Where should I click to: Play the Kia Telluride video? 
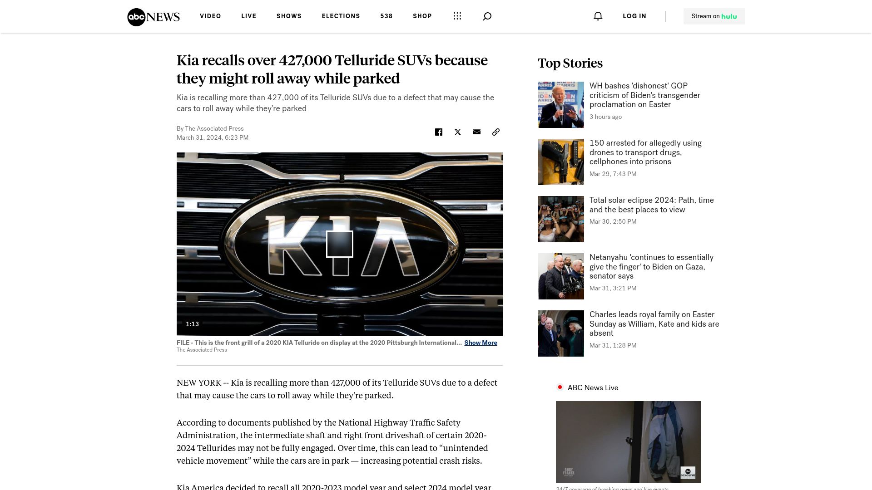tap(340, 244)
